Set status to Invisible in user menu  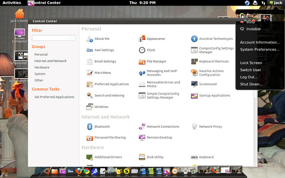[x=253, y=29]
